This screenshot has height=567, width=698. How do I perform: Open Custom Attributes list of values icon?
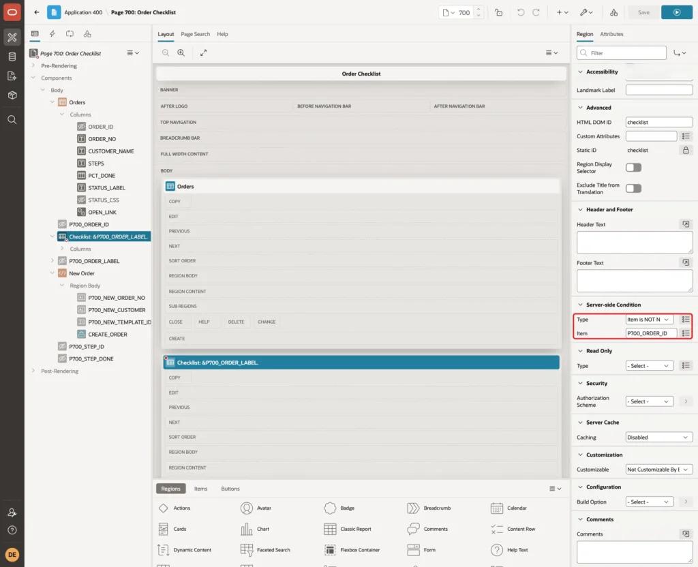click(x=686, y=136)
